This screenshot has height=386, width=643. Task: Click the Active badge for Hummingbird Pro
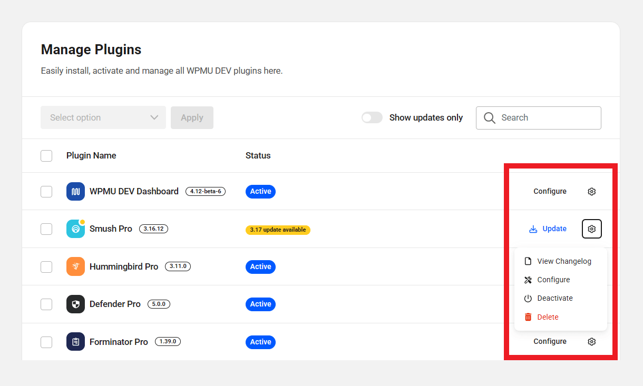260,267
